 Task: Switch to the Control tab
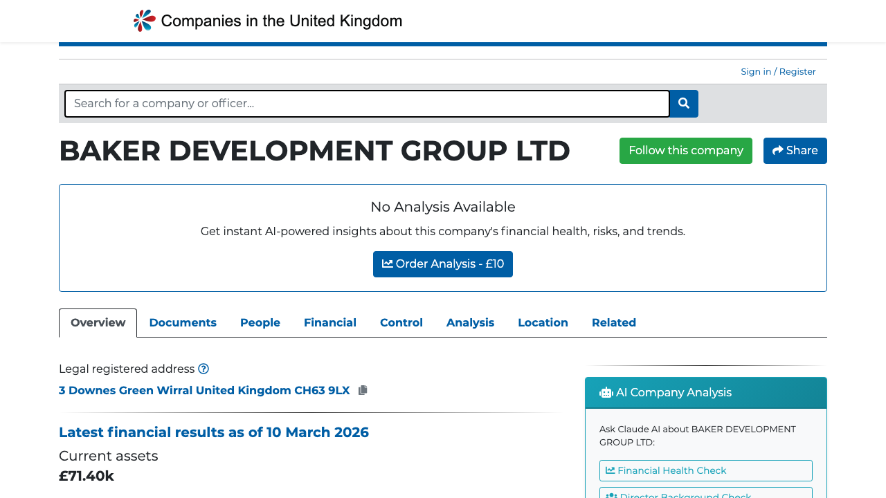tap(401, 322)
